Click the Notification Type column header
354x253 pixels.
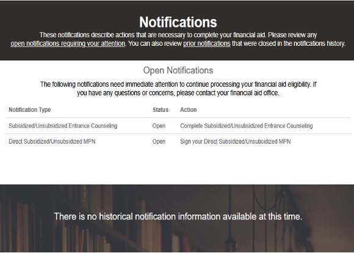30,109
